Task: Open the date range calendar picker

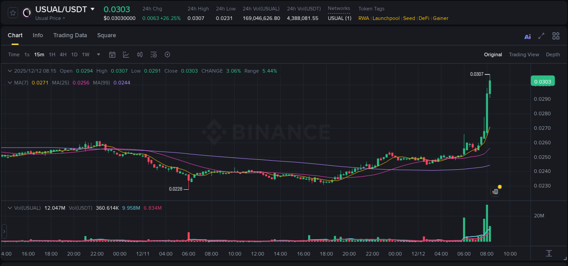Action: pyautogui.click(x=112, y=54)
